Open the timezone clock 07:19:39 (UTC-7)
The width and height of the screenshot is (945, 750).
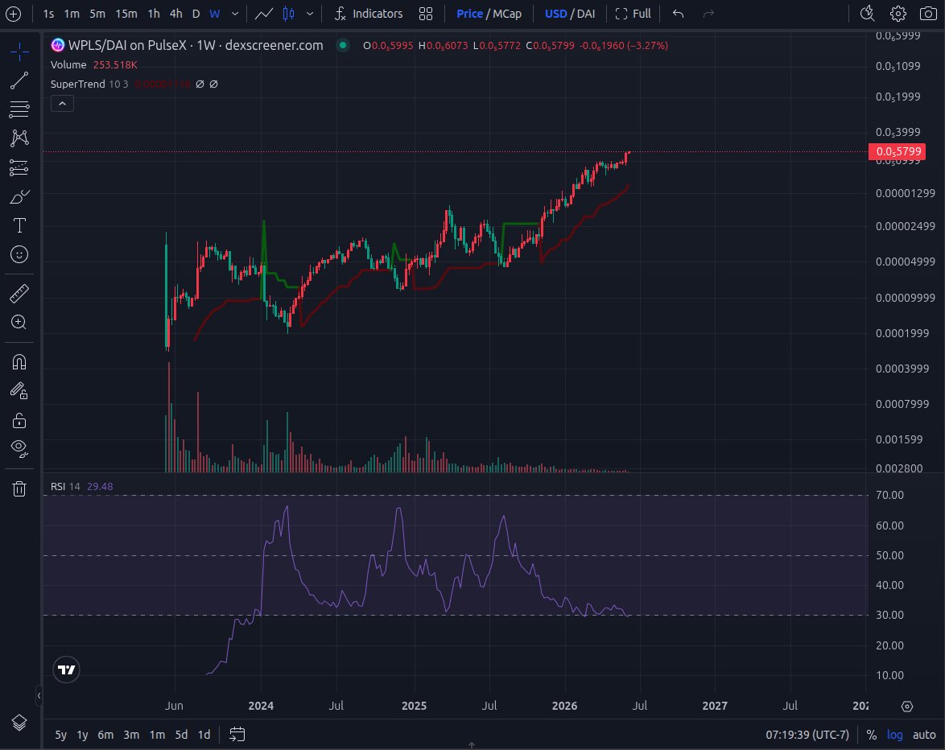coord(807,735)
